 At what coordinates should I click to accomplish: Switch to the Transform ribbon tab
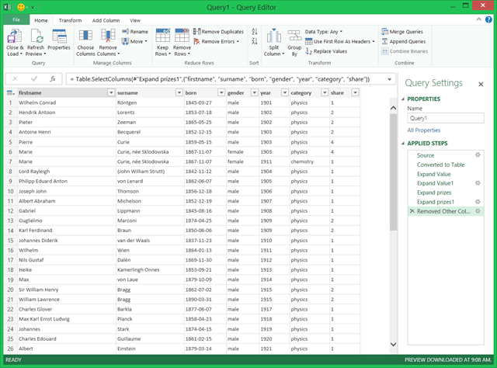tap(70, 20)
